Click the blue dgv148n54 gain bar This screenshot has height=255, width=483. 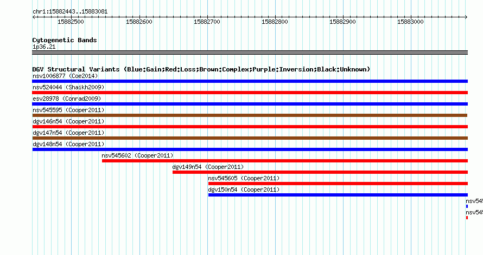[250, 149]
